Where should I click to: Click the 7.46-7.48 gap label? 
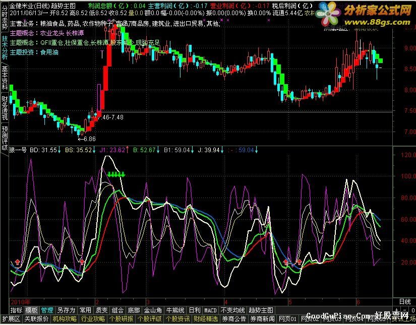110,117
